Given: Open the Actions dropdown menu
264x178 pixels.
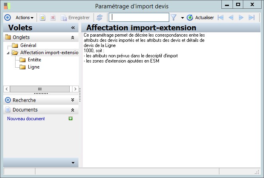Looking at the screenshot, I should [24, 18].
